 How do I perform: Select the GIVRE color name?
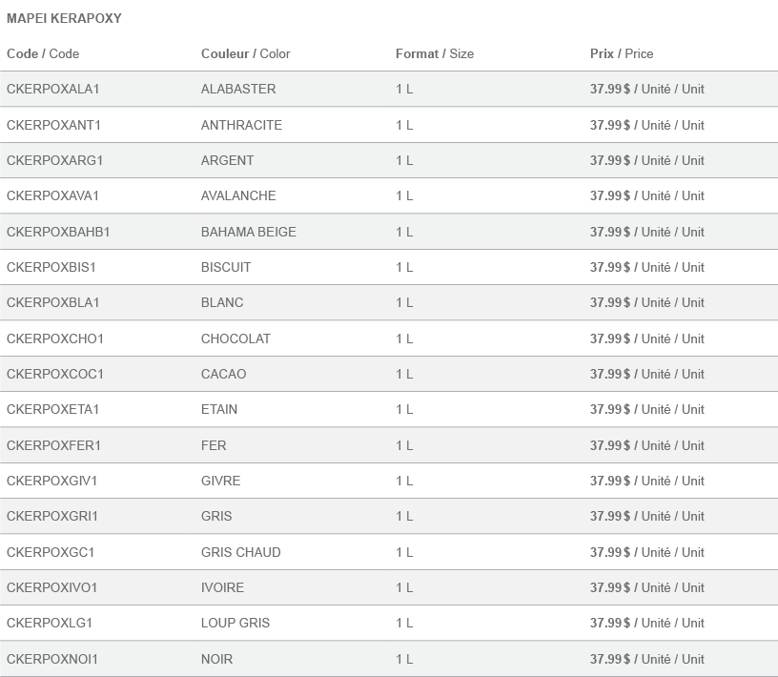tap(221, 481)
